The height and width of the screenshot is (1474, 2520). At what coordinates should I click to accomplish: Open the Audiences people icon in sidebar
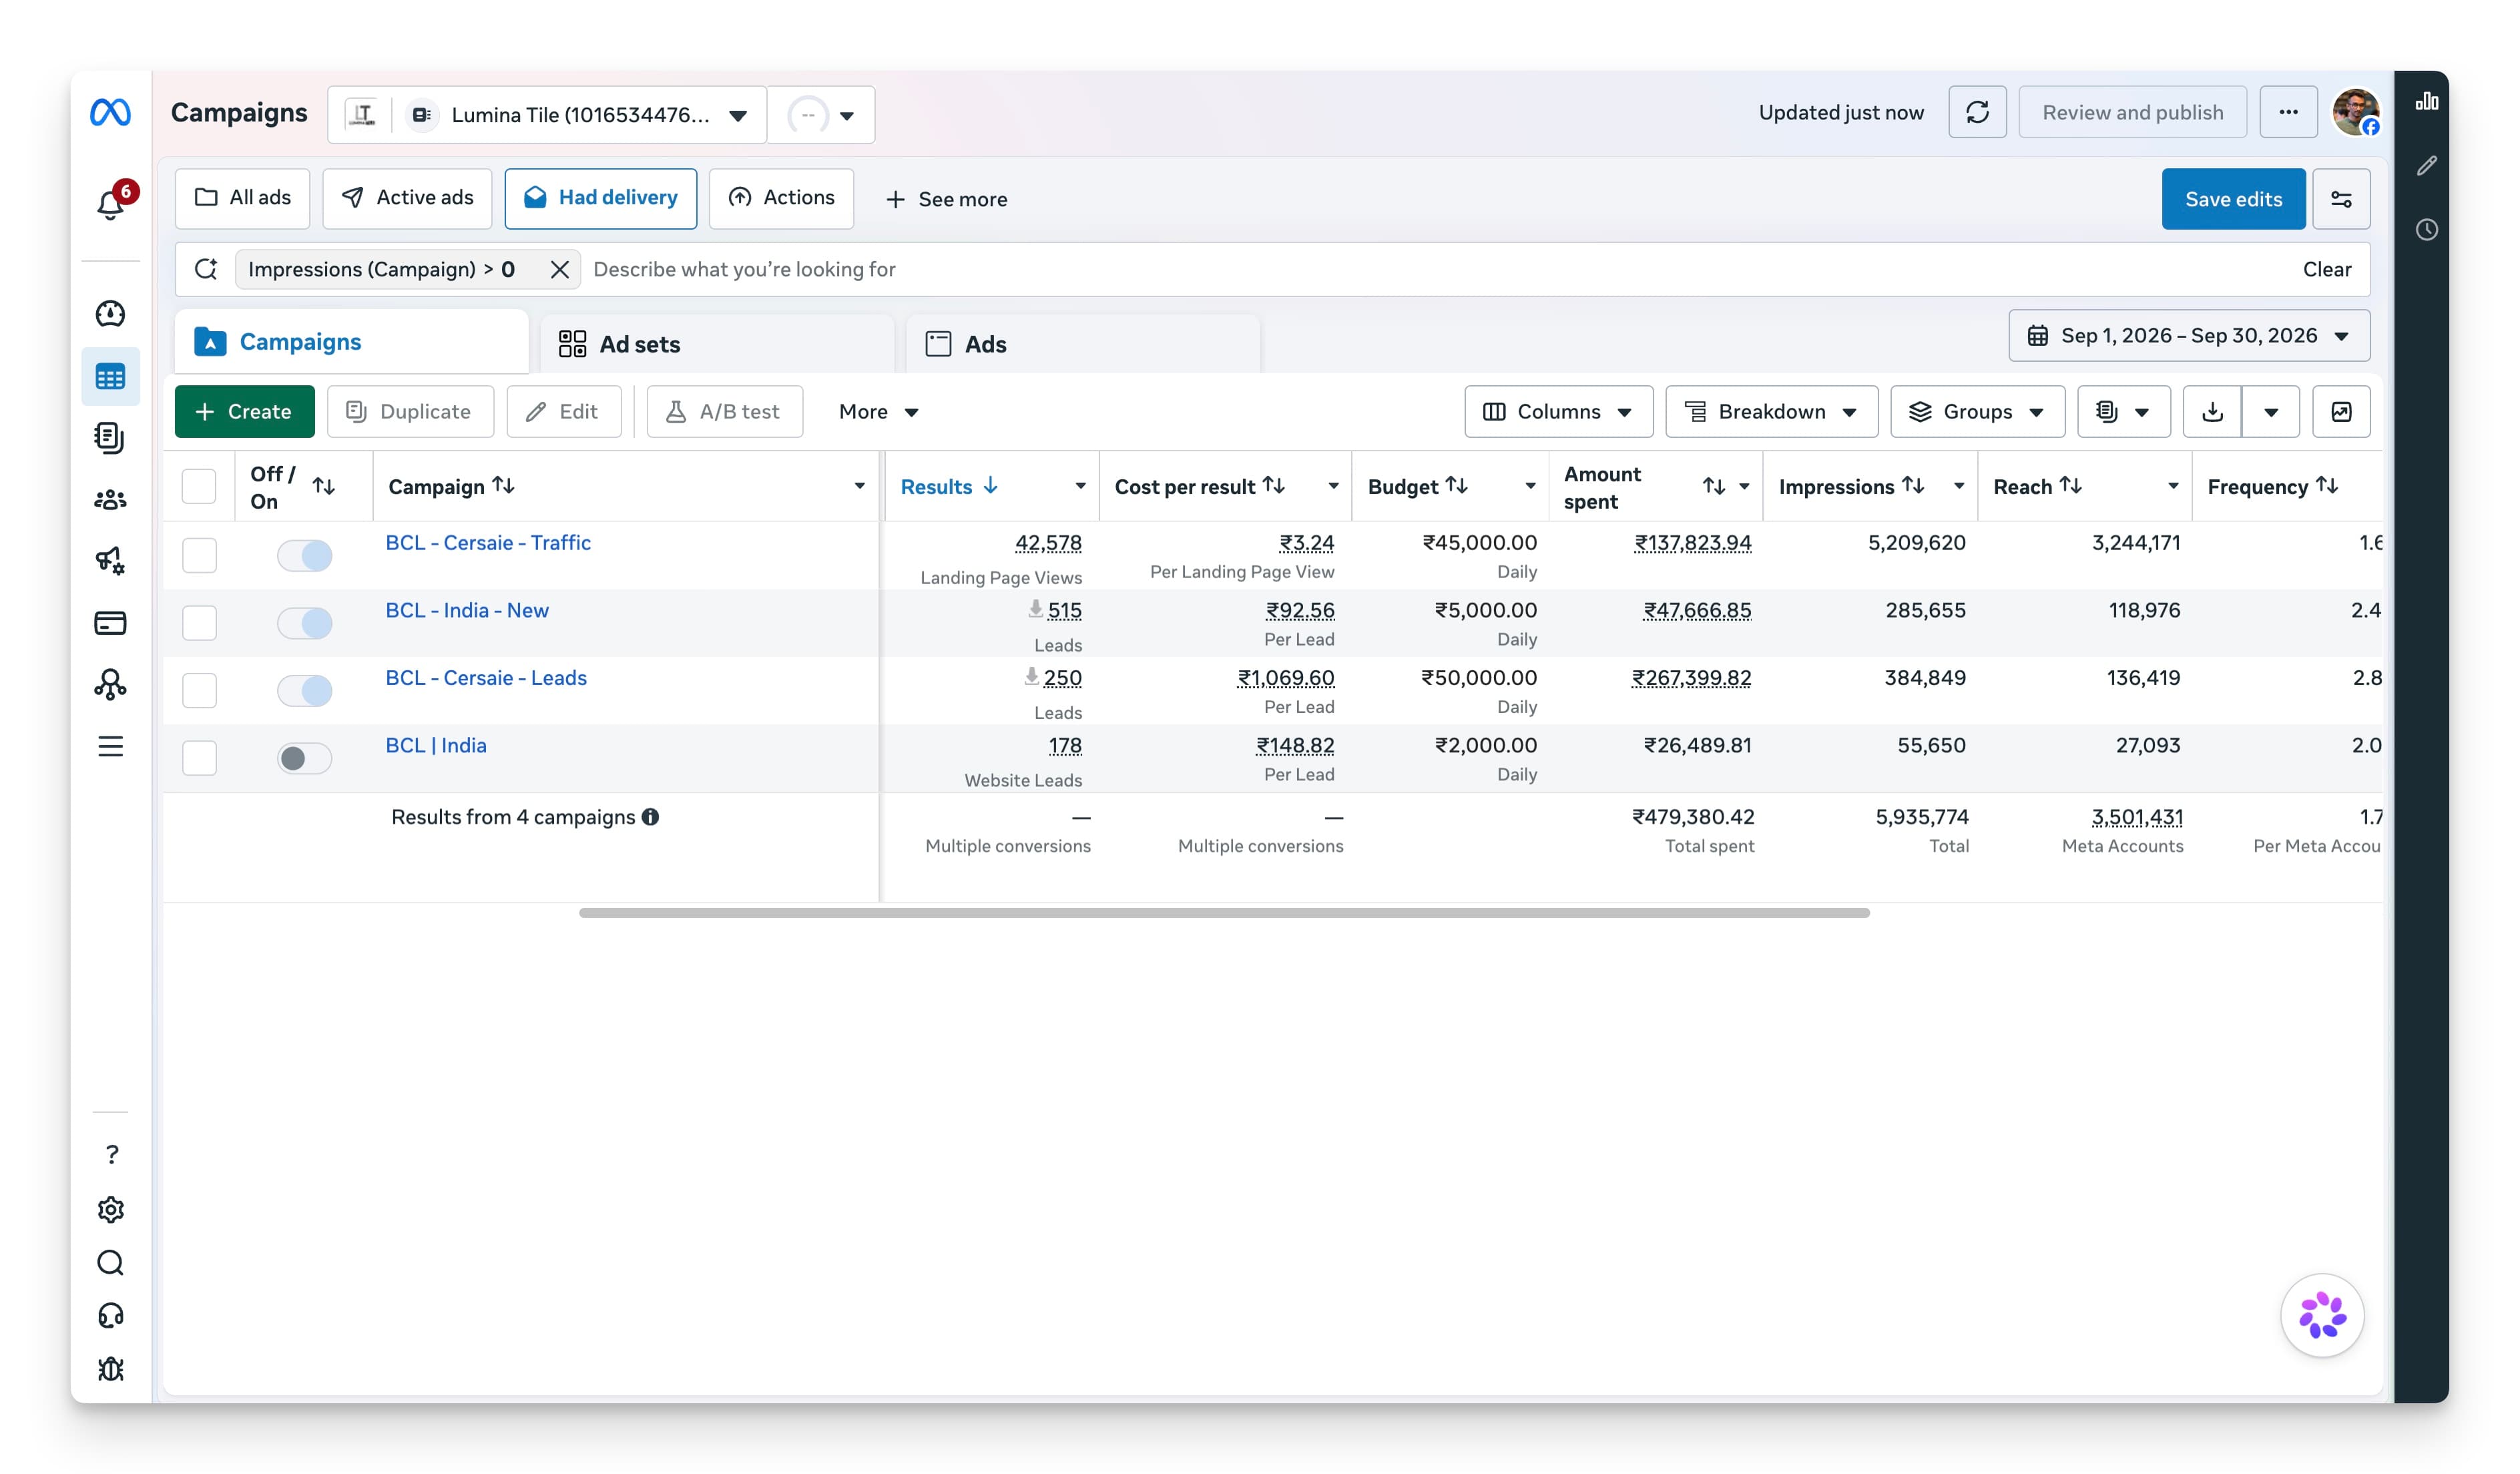pyautogui.click(x=110, y=499)
